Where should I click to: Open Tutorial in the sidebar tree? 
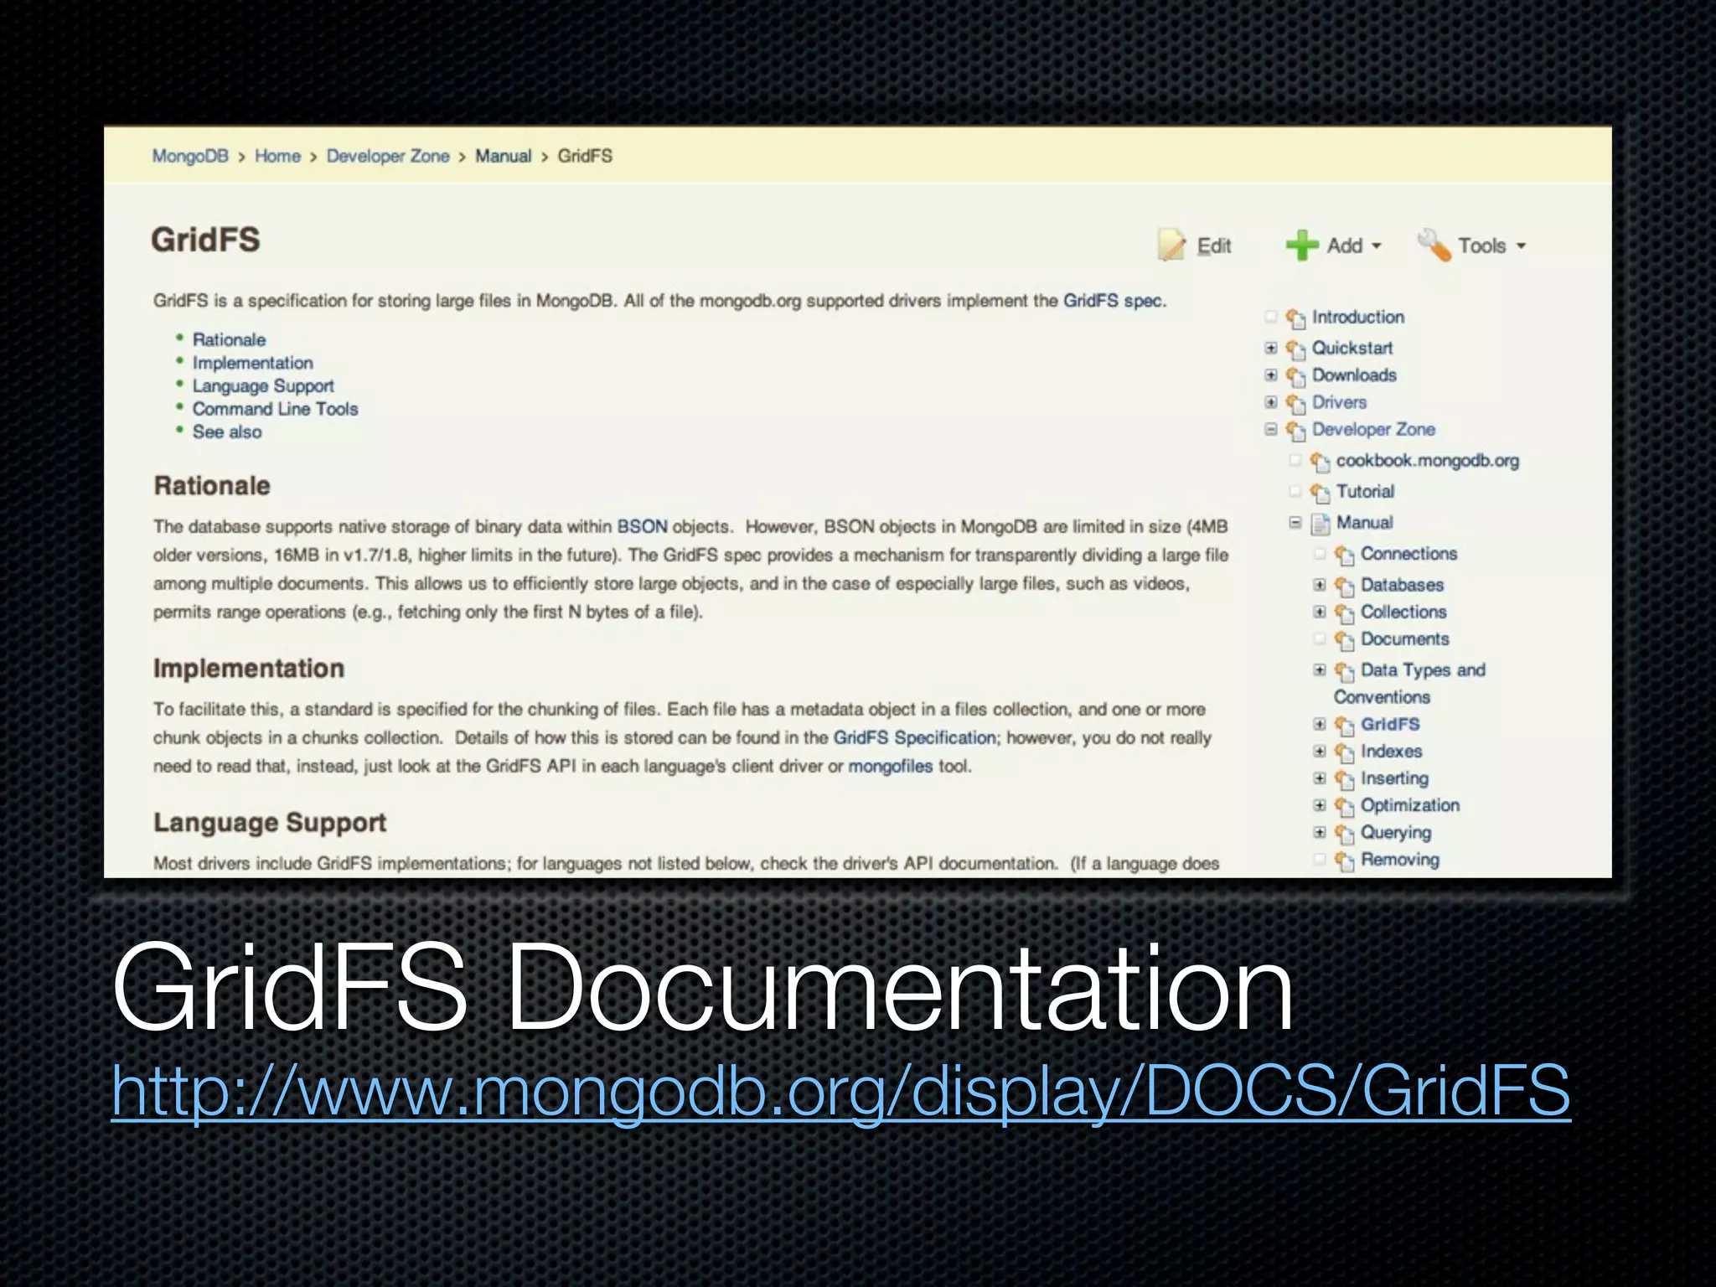click(x=1365, y=491)
